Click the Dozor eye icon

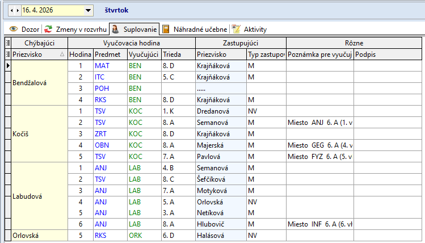(13, 29)
